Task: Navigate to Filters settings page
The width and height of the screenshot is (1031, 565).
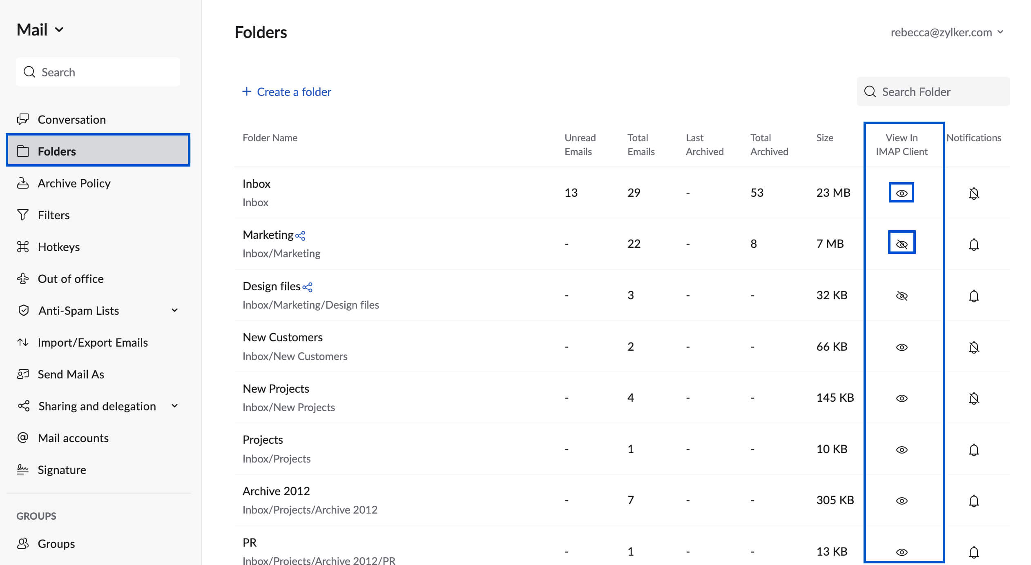Action: tap(54, 215)
